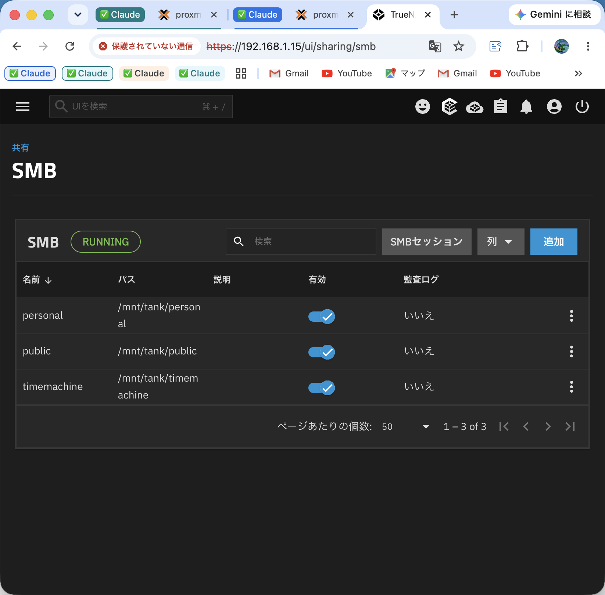Disable the timemachine share toggle
Screen dimensions: 605x595
point(322,387)
